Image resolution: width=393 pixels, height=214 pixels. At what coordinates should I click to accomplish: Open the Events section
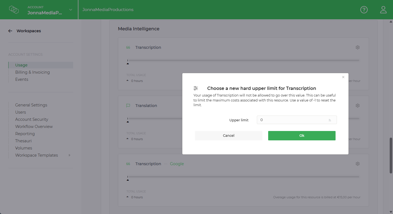click(22, 79)
